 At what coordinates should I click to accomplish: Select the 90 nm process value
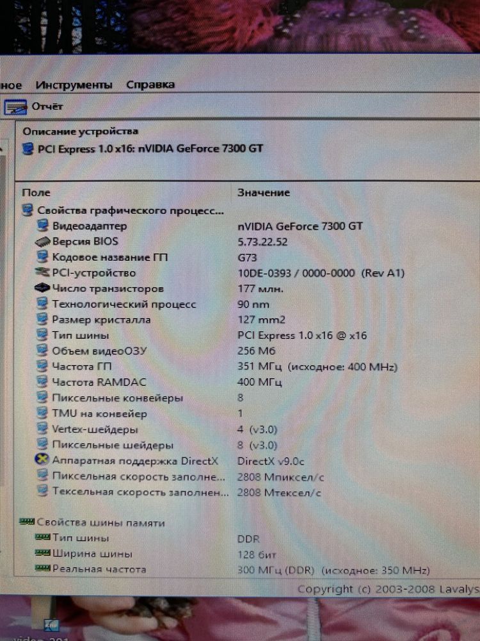click(x=253, y=304)
